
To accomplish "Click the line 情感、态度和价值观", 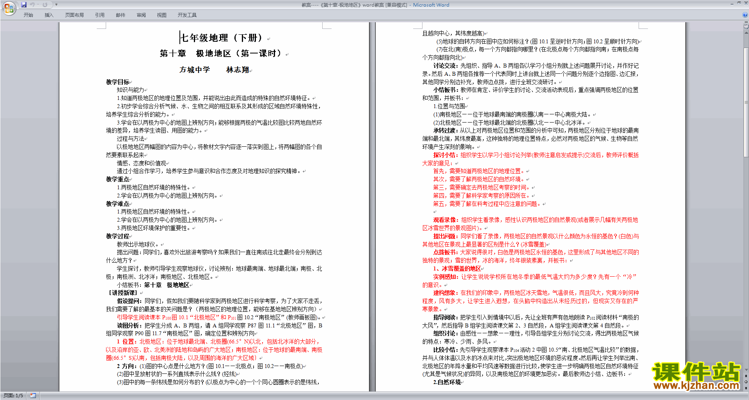I will [x=142, y=163].
